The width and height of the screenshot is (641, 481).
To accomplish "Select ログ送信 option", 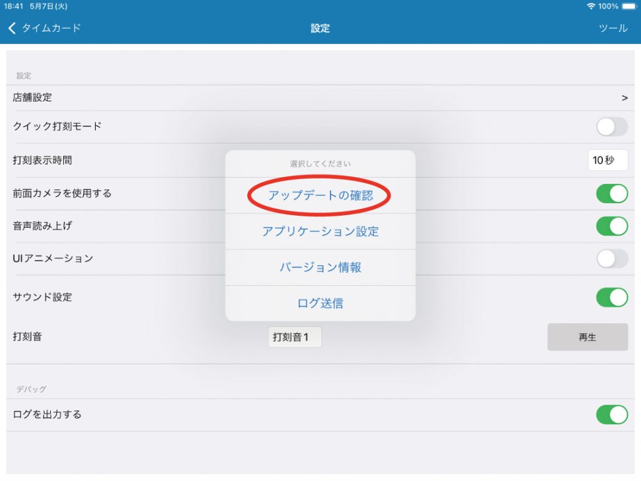I will click(x=320, y=303).
